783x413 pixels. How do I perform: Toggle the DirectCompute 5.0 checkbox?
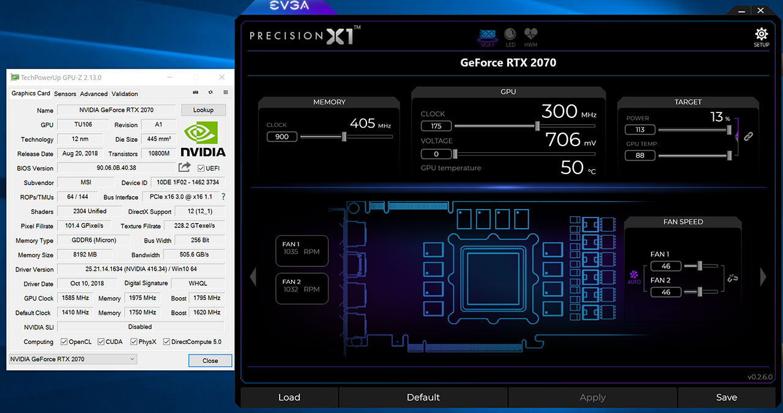(x=166, y=342)
